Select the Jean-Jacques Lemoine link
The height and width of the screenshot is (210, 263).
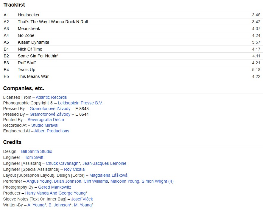104,163
